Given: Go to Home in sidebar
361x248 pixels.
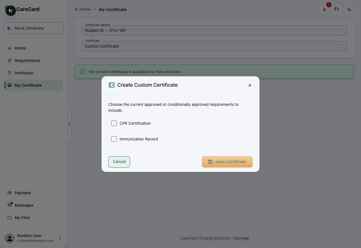Looking at the screenshot, I should click(34, 48).
